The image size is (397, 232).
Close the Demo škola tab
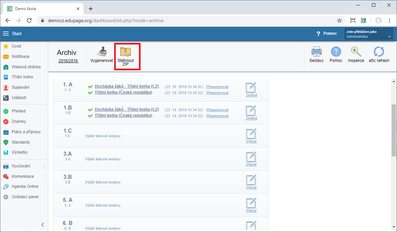[x=78, y=9]
